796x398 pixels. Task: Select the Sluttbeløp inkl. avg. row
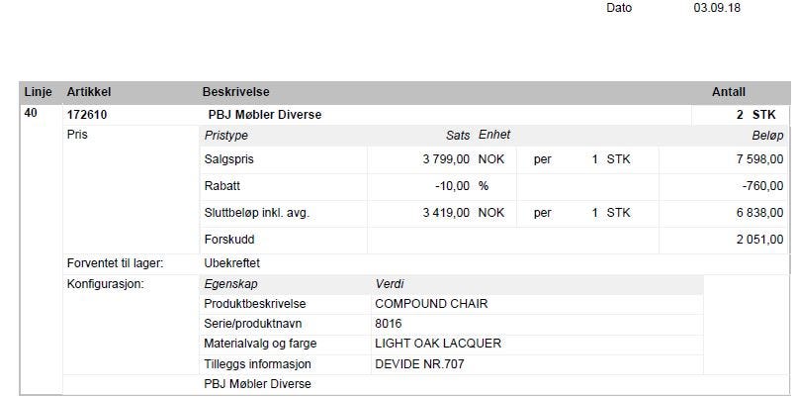tap(493, 213)
